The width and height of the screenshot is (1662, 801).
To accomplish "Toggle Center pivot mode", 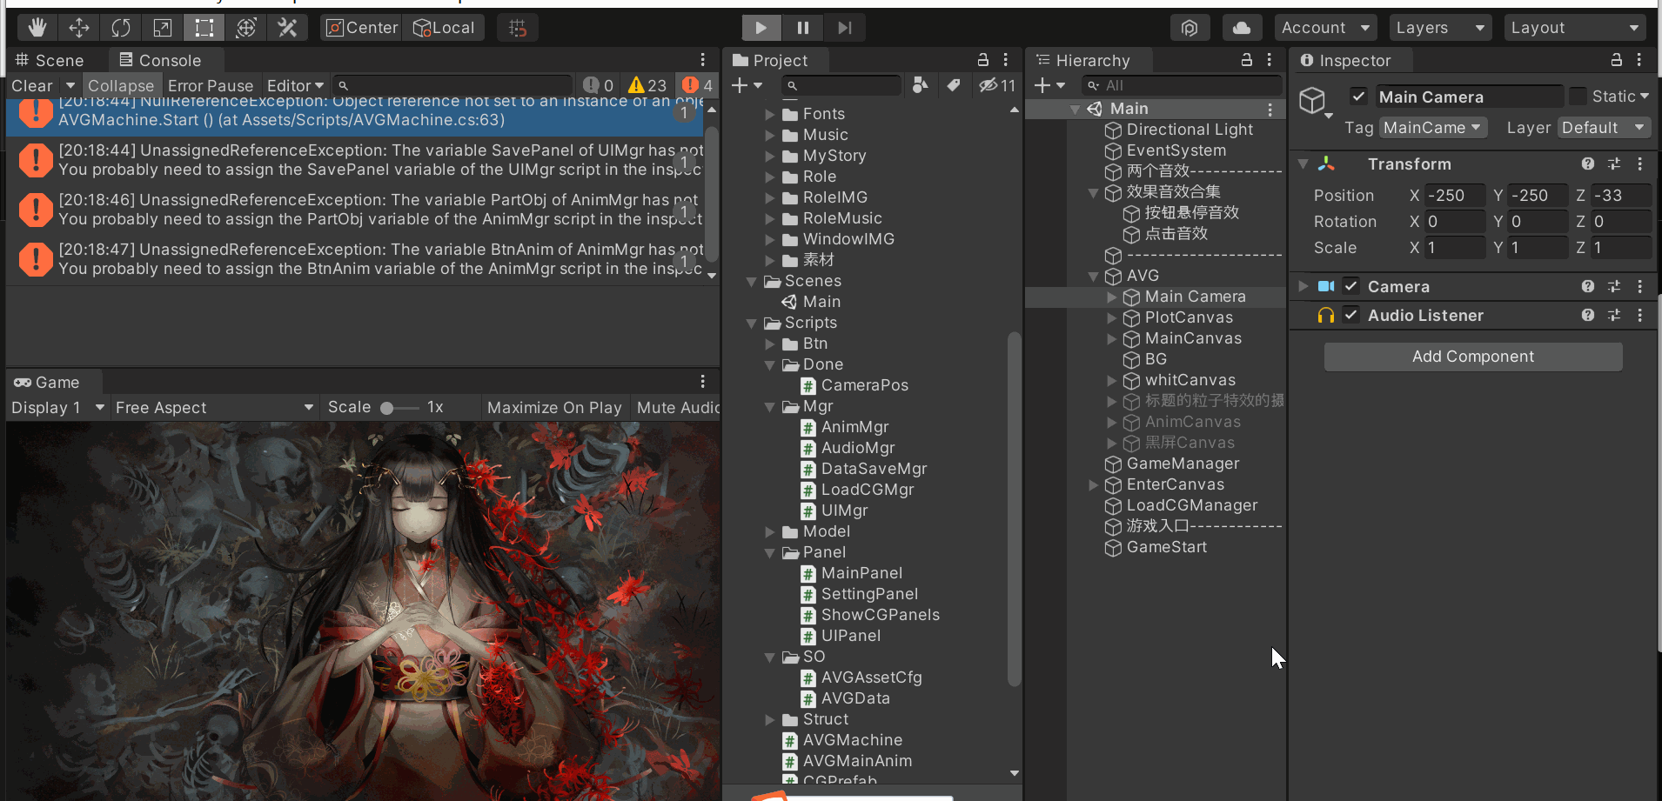I will point(361,28).
